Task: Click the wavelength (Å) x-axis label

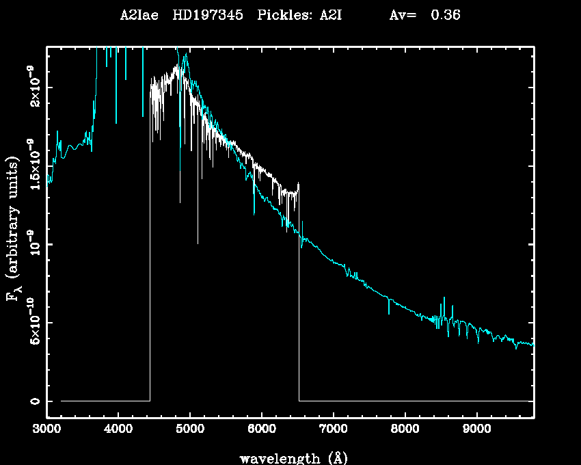Action: pos(290,457)
